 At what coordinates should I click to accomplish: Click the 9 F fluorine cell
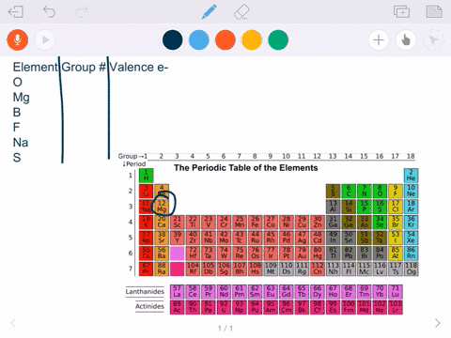396,191
